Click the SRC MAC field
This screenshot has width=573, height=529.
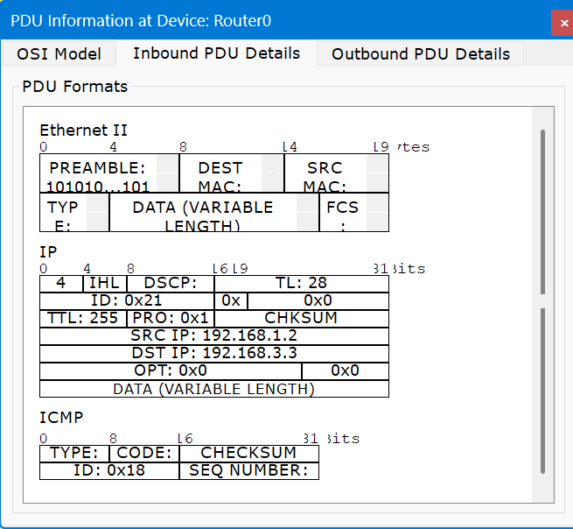point(325,175)
